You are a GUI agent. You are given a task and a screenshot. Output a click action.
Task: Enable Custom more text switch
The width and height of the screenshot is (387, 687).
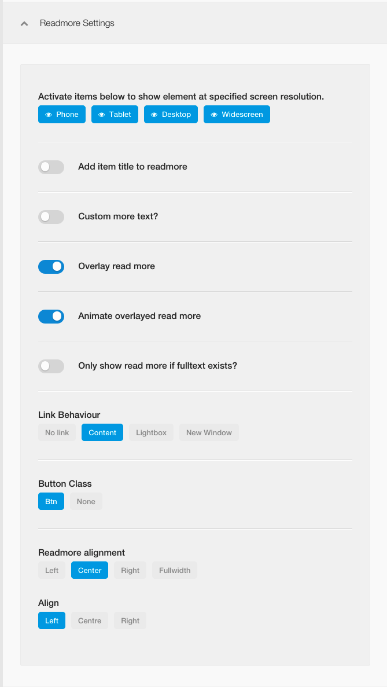[x=51, y=217]
